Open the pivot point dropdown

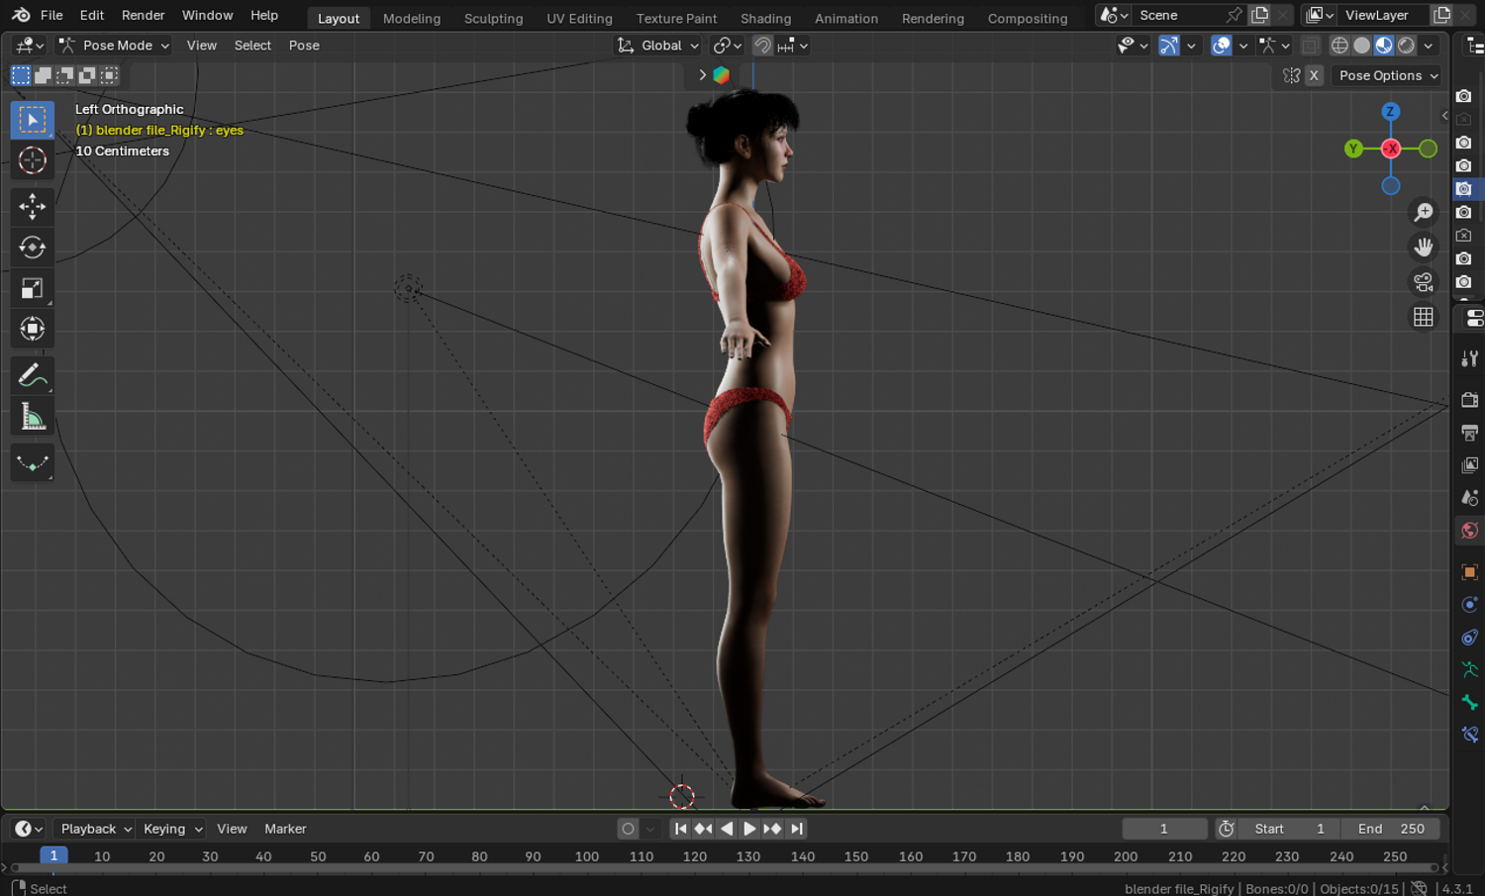[x=728, y=46]
